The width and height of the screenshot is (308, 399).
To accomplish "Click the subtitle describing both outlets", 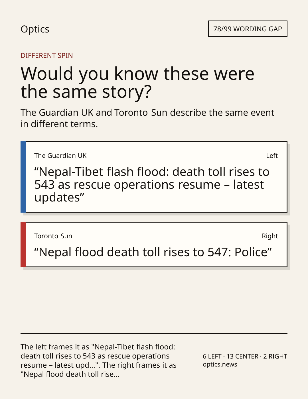I will tap(147, 118).
